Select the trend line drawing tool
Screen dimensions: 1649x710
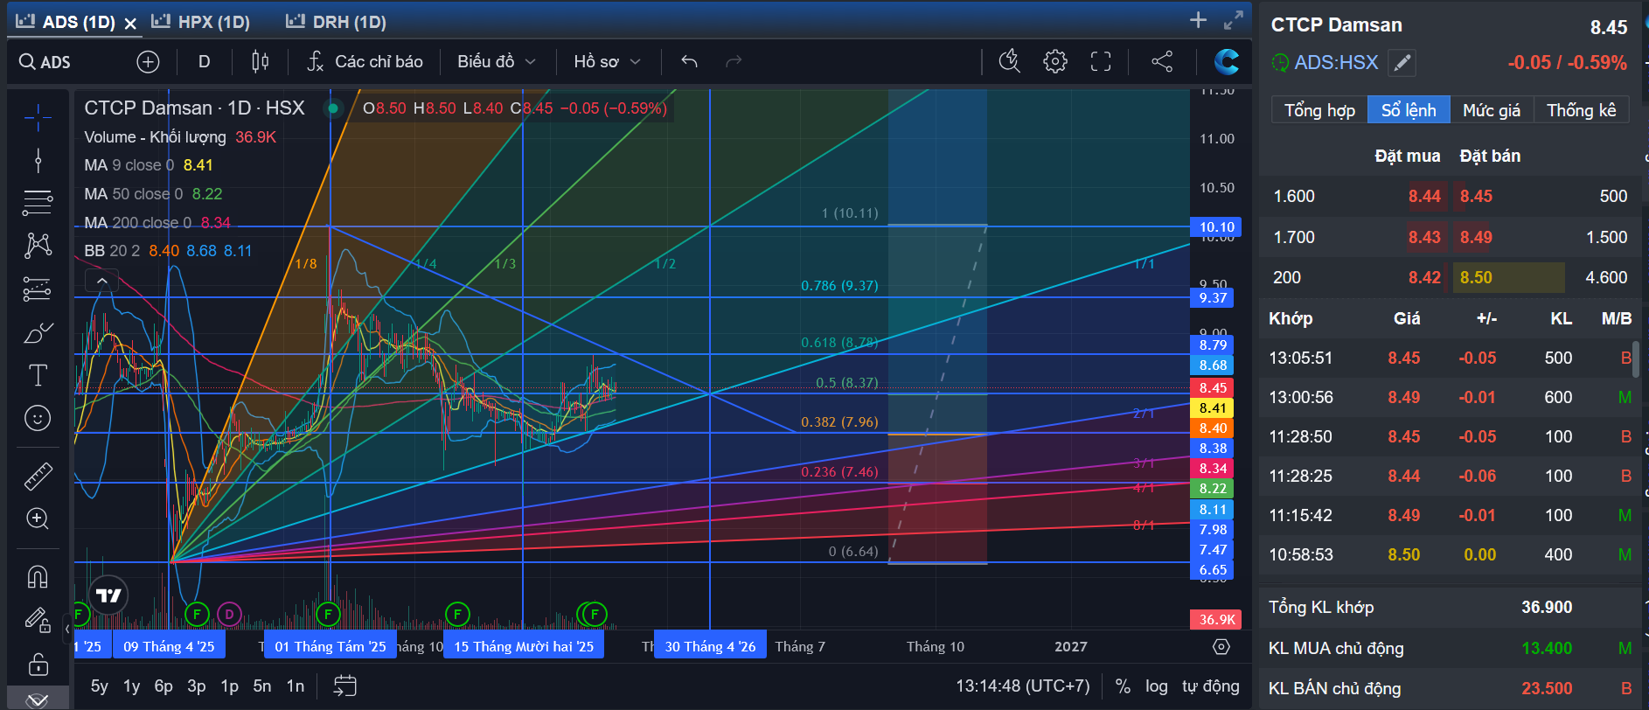38,160
